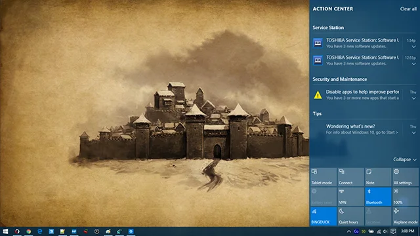
Task: Click the battery tray icon
Action: coord(371,231)
